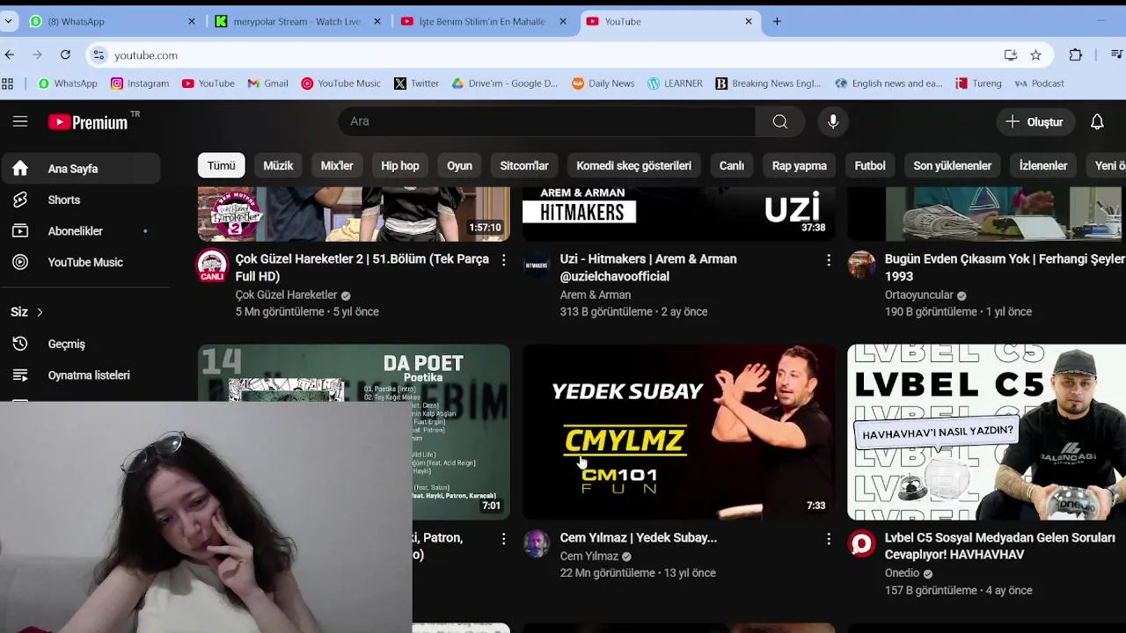1126x633 pixels.
Task: Click Onedio channel avatar
Action: 861,544
